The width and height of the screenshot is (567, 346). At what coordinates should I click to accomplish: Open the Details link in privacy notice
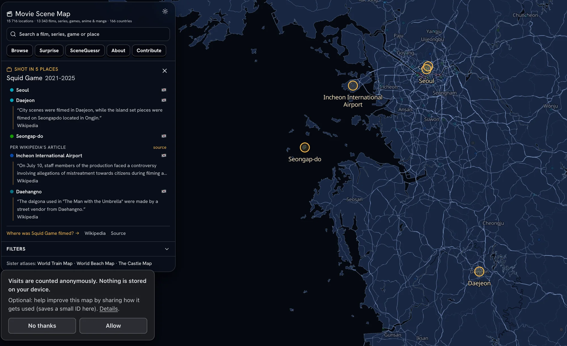click(109, 309)
